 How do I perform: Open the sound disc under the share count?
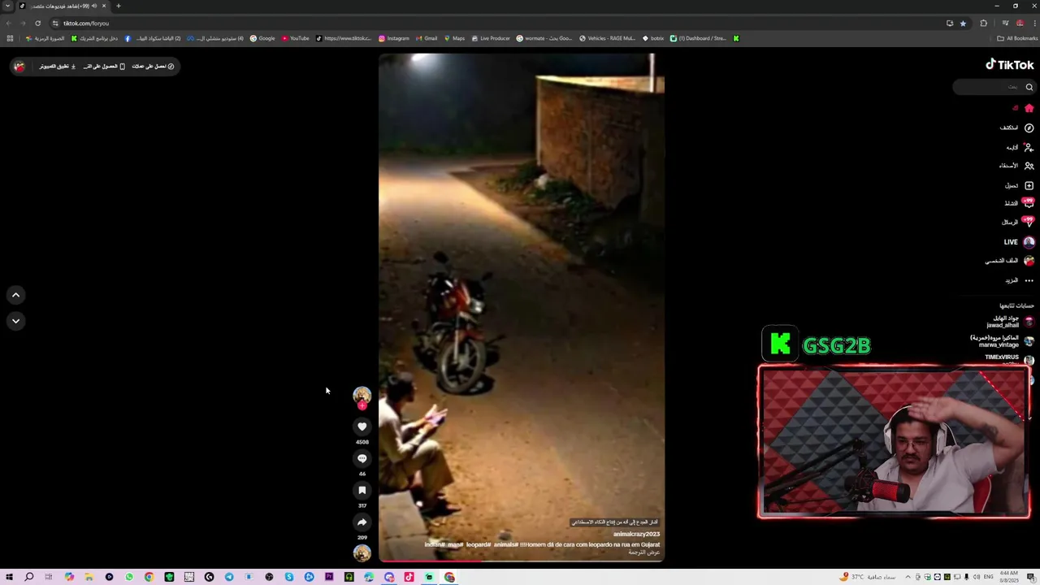click(362, 553)
